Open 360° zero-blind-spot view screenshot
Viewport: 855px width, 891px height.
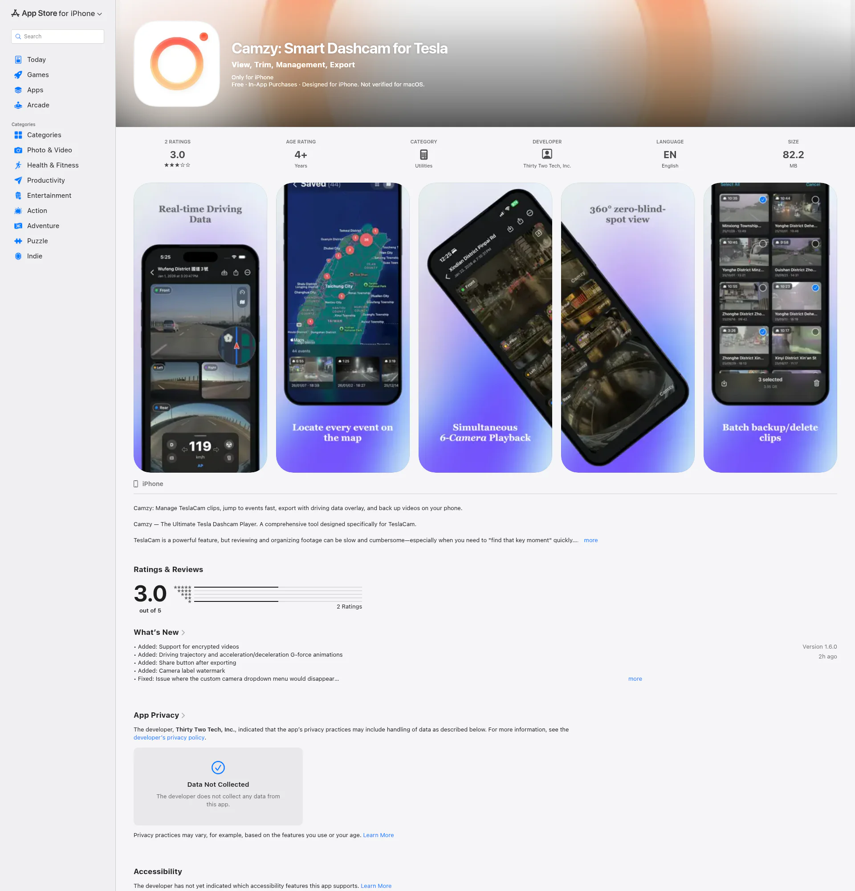627,328
